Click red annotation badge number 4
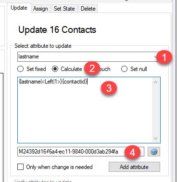The width and height of the screenshot is (177, 182). [132, 153]
